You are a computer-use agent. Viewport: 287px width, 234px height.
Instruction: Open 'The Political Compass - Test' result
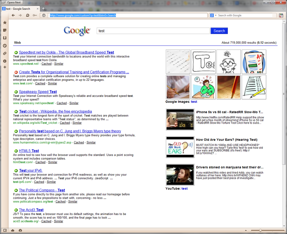pos(42,190)
